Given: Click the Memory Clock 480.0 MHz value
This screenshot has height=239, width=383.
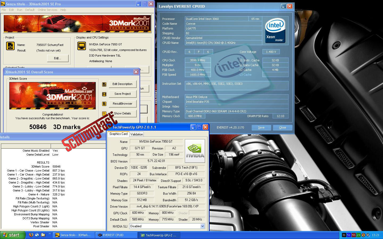Looking at the screenshot, I should (195, 116).
